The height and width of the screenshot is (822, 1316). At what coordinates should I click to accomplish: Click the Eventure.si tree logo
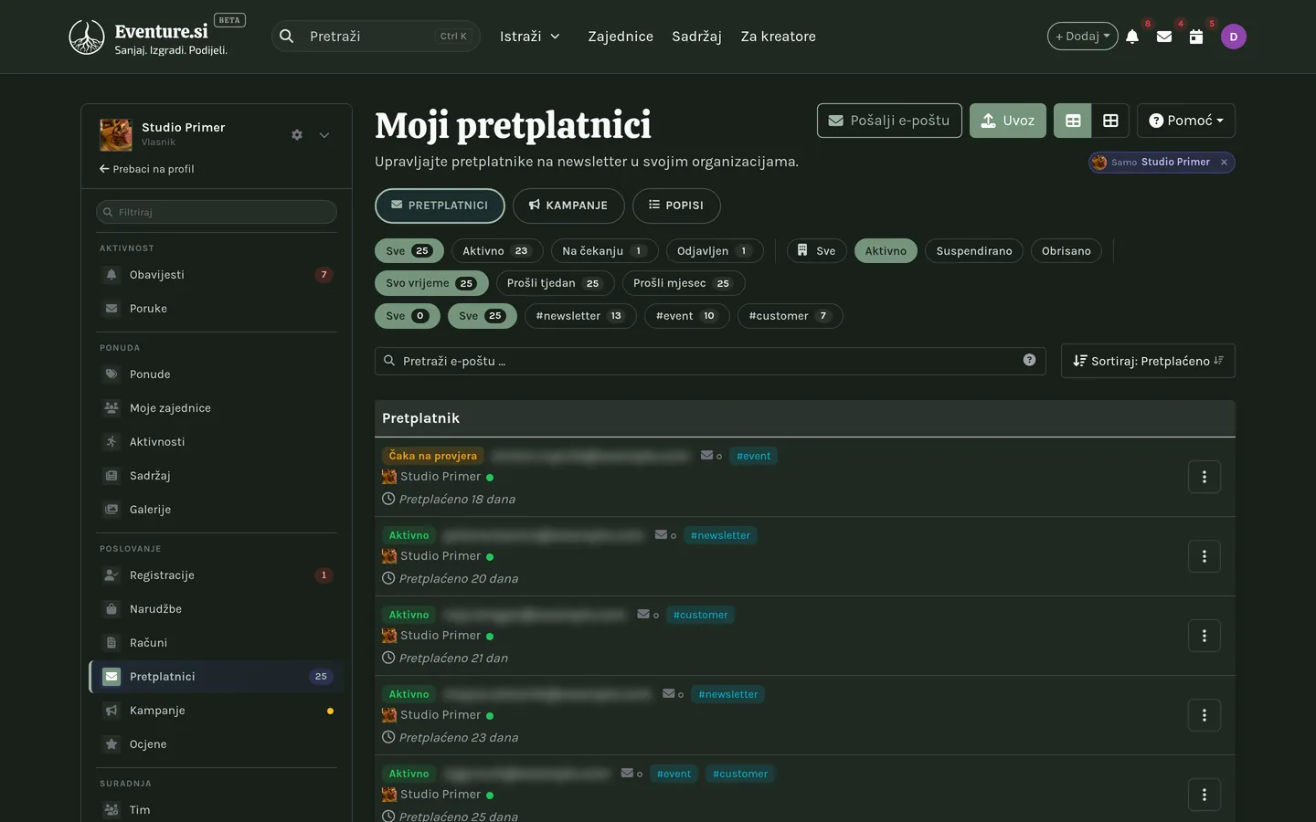(x=87, y=37)
